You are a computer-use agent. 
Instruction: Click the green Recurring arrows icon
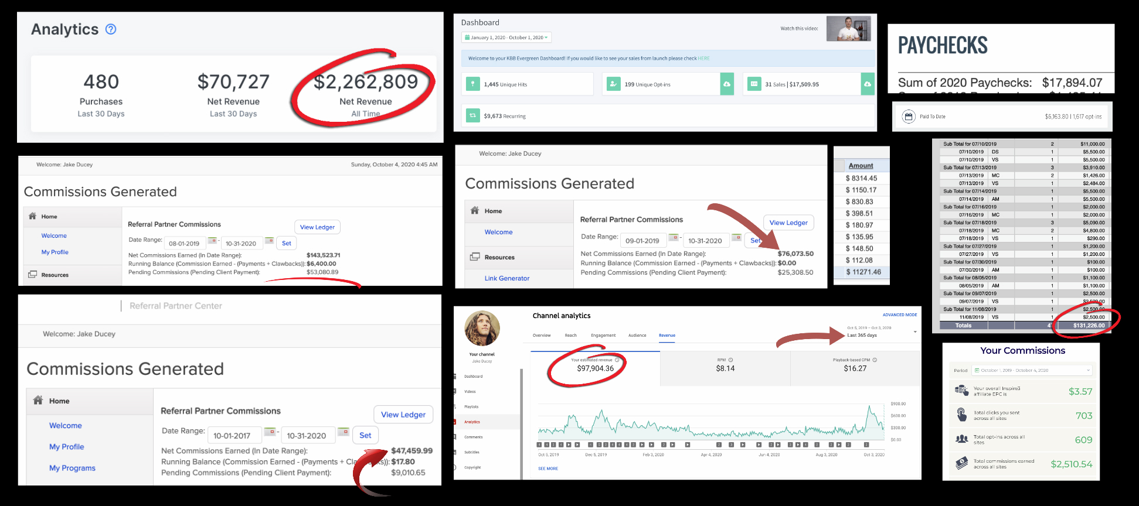pos(472,116)
